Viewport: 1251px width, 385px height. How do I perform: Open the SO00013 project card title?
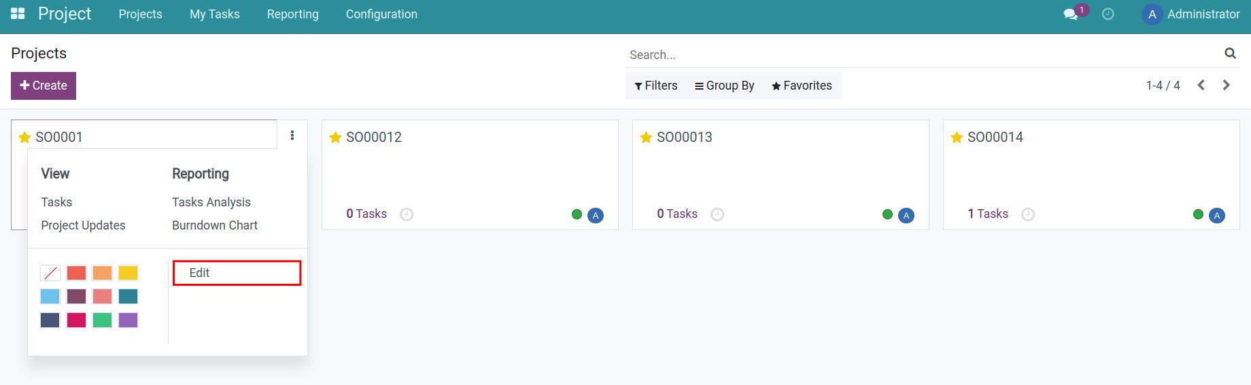pyautogui.click(x=685, y=137)
